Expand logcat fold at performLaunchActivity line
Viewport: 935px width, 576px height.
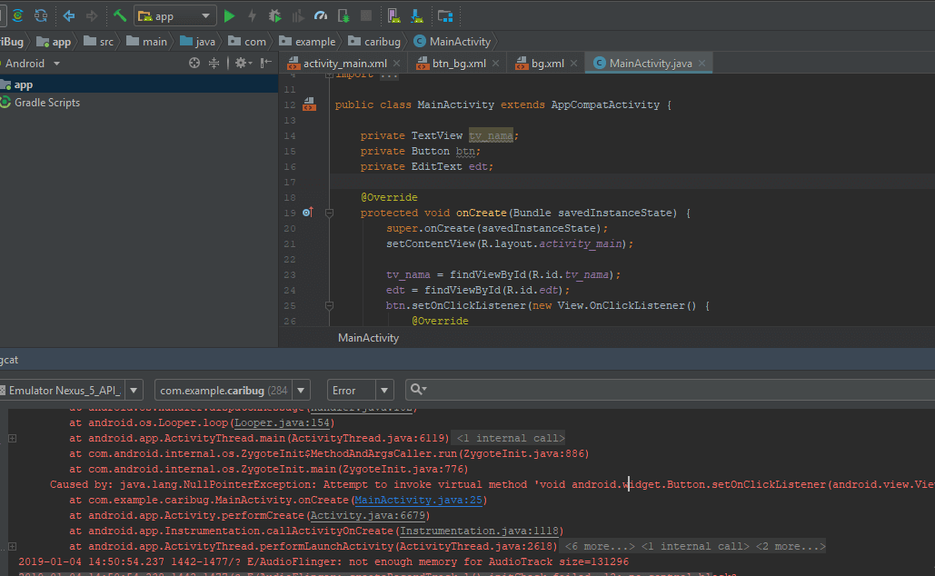pyautogui.click(x=12, y=546)
